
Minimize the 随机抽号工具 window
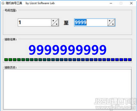(x=111, y=3)
